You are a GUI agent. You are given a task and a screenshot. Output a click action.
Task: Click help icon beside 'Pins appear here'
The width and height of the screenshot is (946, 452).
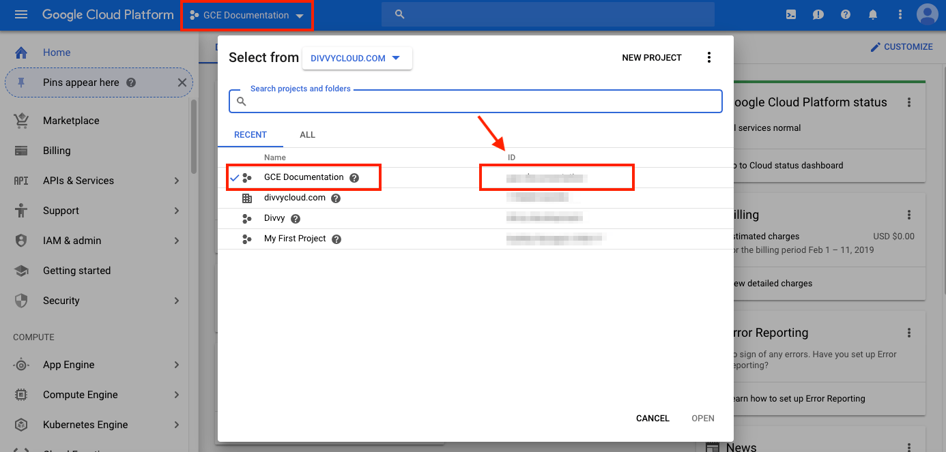coord(131,82)
